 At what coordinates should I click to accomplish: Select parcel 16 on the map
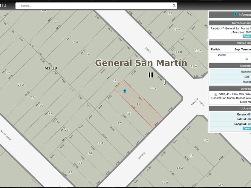129,114
